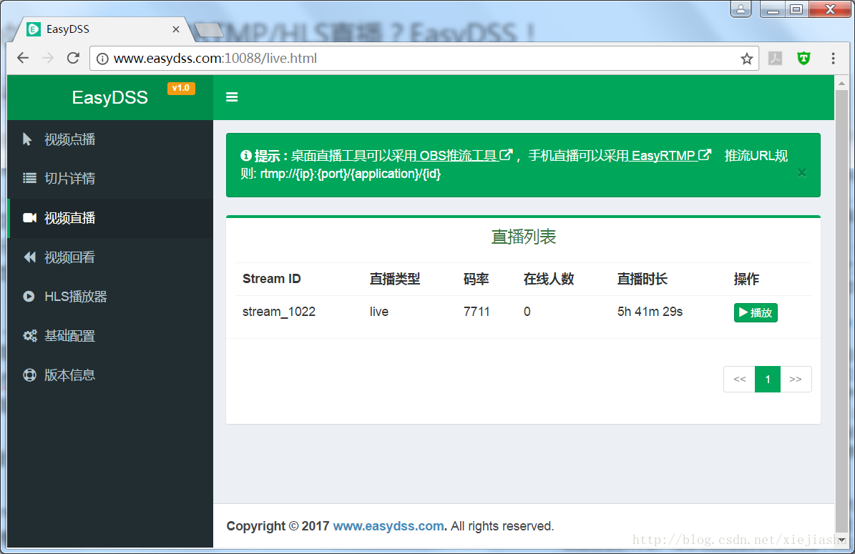Viewport: 855px width, 554px height.
Task: Click the Stream ID column header
Action: 272,279
